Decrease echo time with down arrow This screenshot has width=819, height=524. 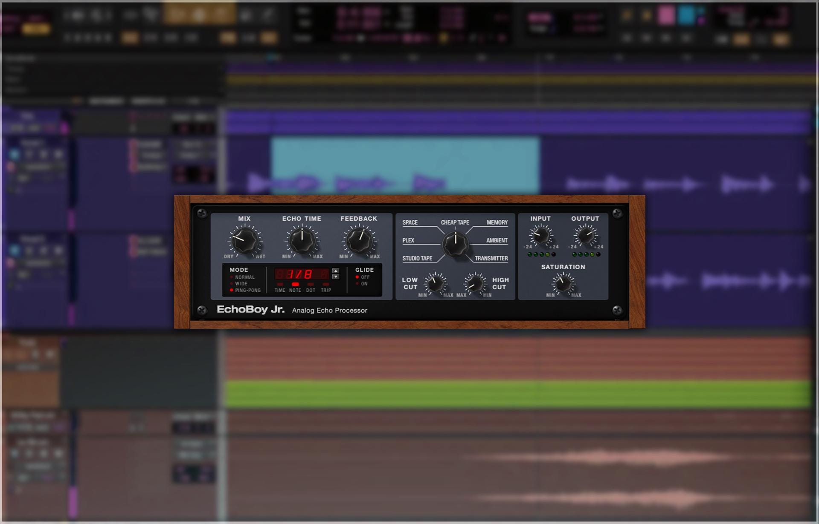pos(336,277)
